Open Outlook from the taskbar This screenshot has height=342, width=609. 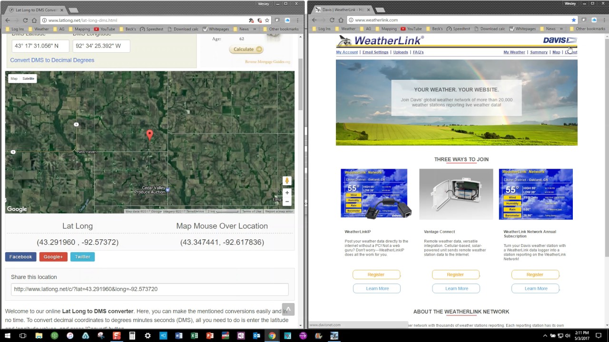point(256,336)
